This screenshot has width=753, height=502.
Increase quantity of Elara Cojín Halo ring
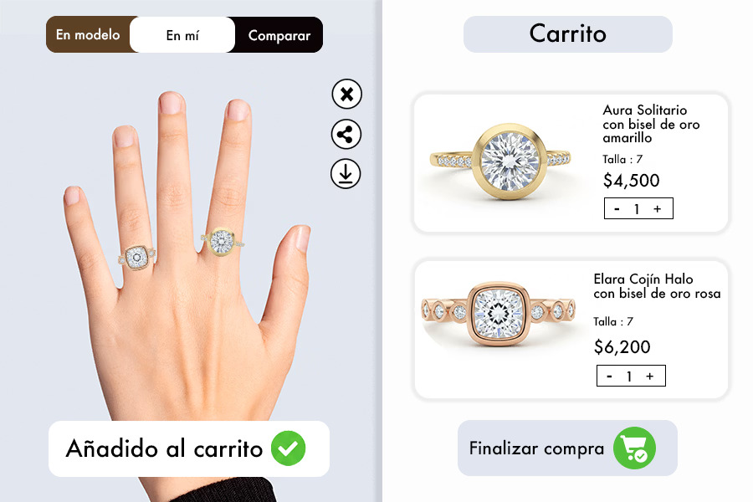(x=650, y=376)
